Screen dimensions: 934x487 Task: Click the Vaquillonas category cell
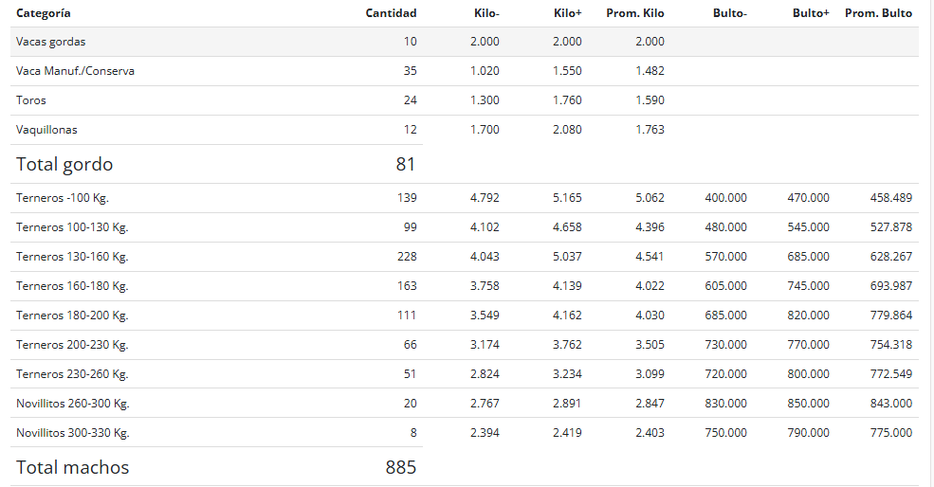(x=46, y=129)
